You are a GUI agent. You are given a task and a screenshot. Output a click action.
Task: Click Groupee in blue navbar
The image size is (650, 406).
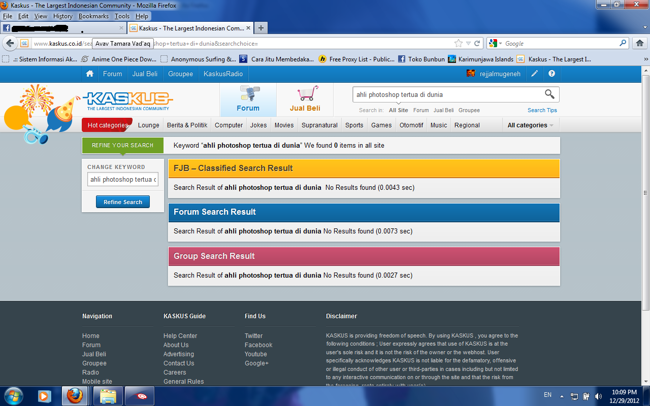click(x=181, y=74)
